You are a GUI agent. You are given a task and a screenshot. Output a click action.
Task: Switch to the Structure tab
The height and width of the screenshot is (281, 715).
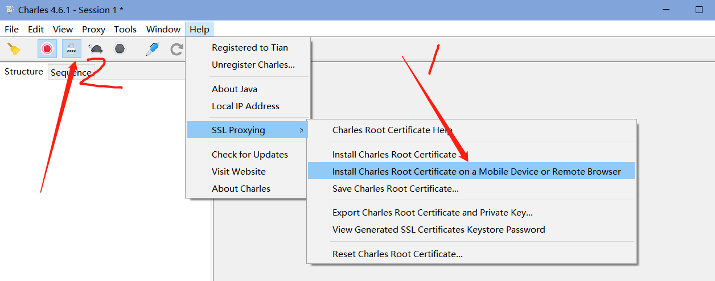tap(24, 72)
